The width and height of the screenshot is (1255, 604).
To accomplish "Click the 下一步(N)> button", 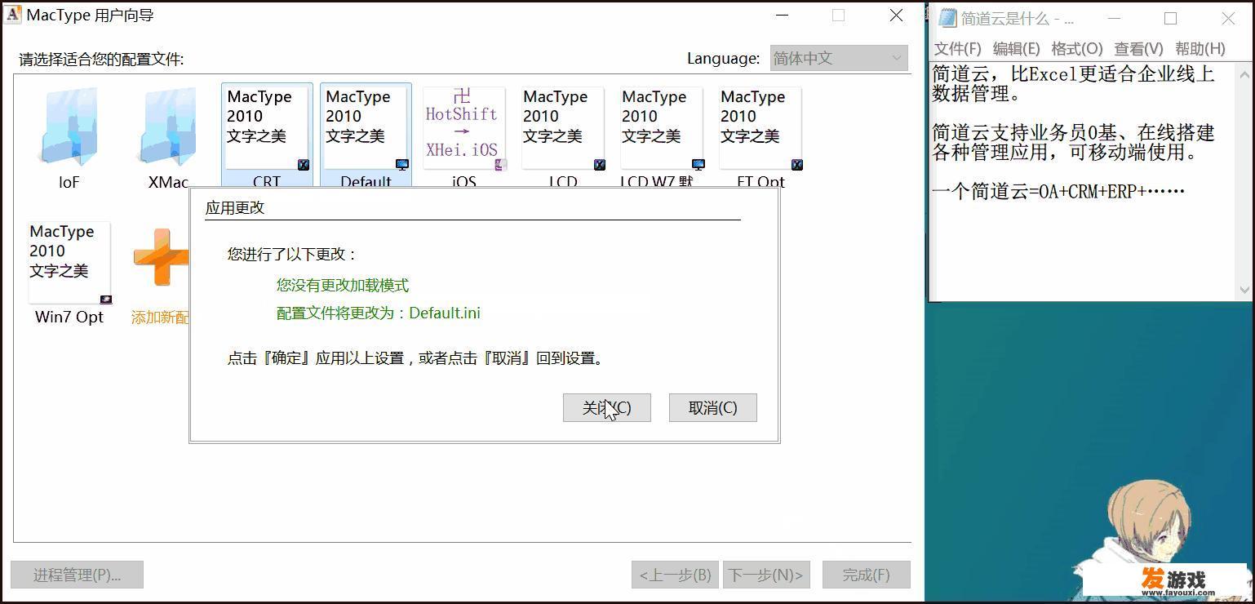I will pyautogui.click(x=766, y=575).
